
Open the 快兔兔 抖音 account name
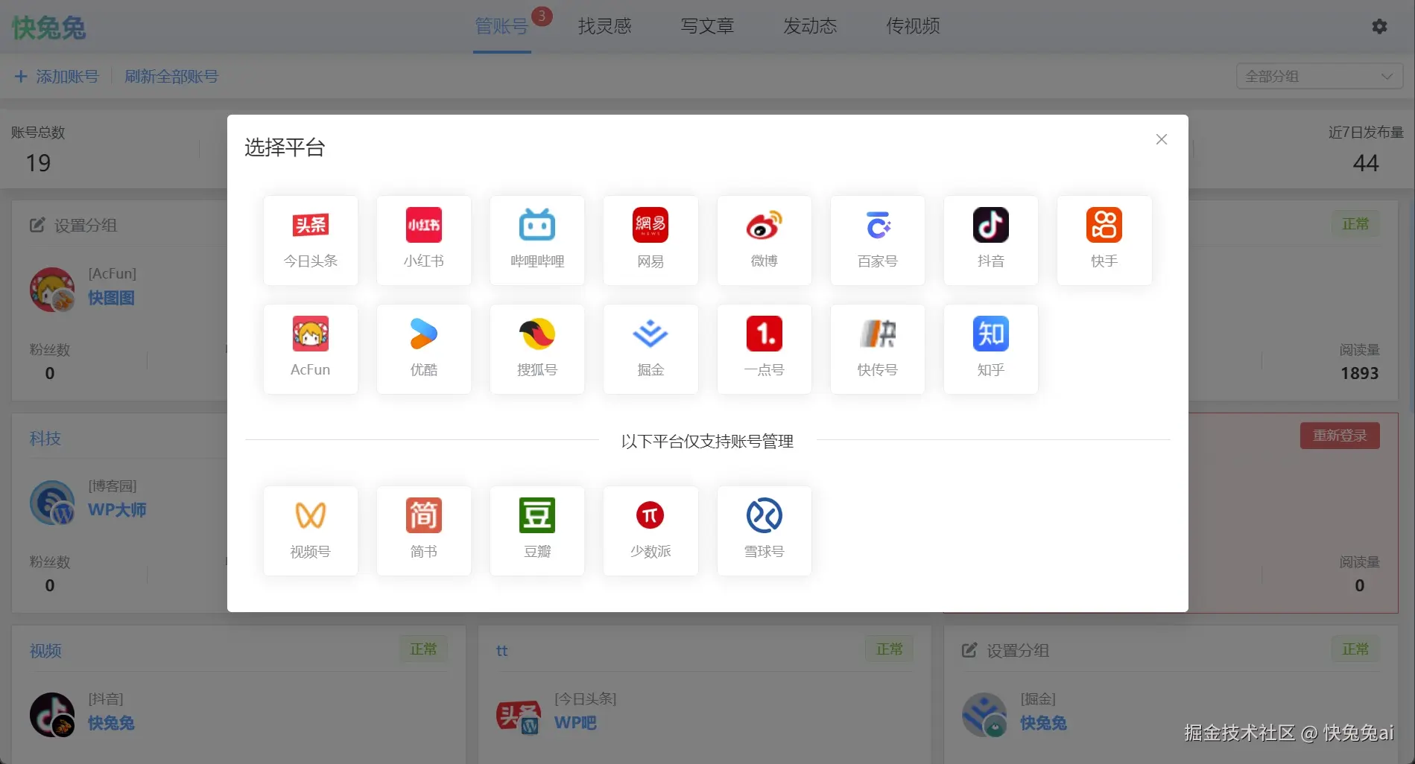click(x=111, y=723)
